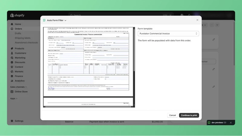Image resolution: width=242 pixels, height=136 pixels.
Task: Close the Auto Form Filler dialog
Action: [x=197, y=20]
